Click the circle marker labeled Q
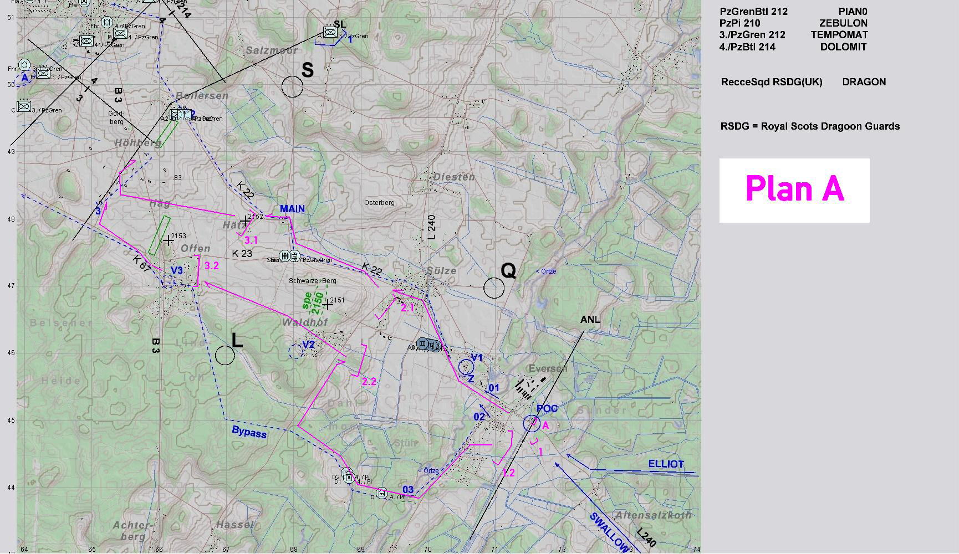959x554 pixels. pyautogui.click(x=494, y=288)
